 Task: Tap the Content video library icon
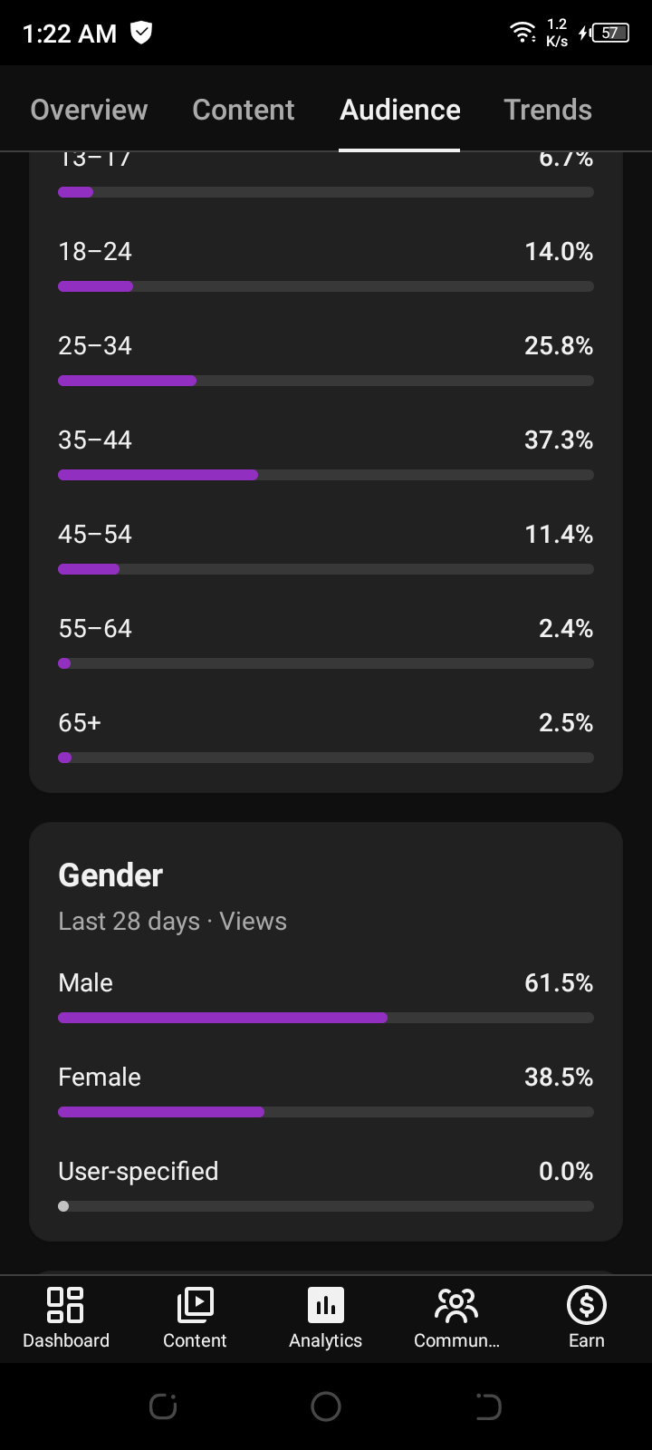(x=195, y=1305)
